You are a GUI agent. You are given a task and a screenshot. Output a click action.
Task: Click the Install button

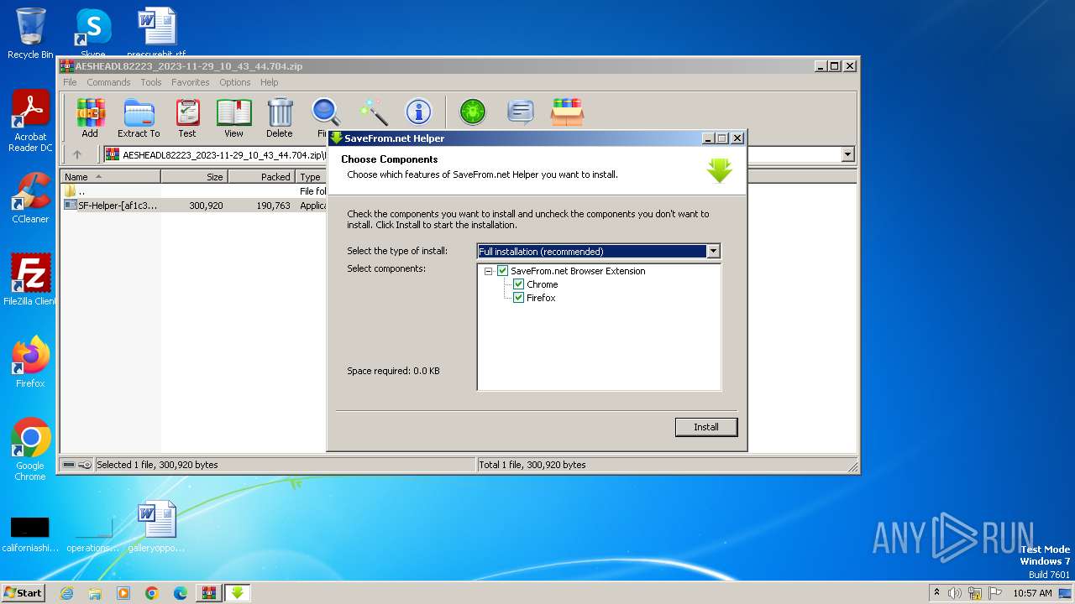point(706,427)
